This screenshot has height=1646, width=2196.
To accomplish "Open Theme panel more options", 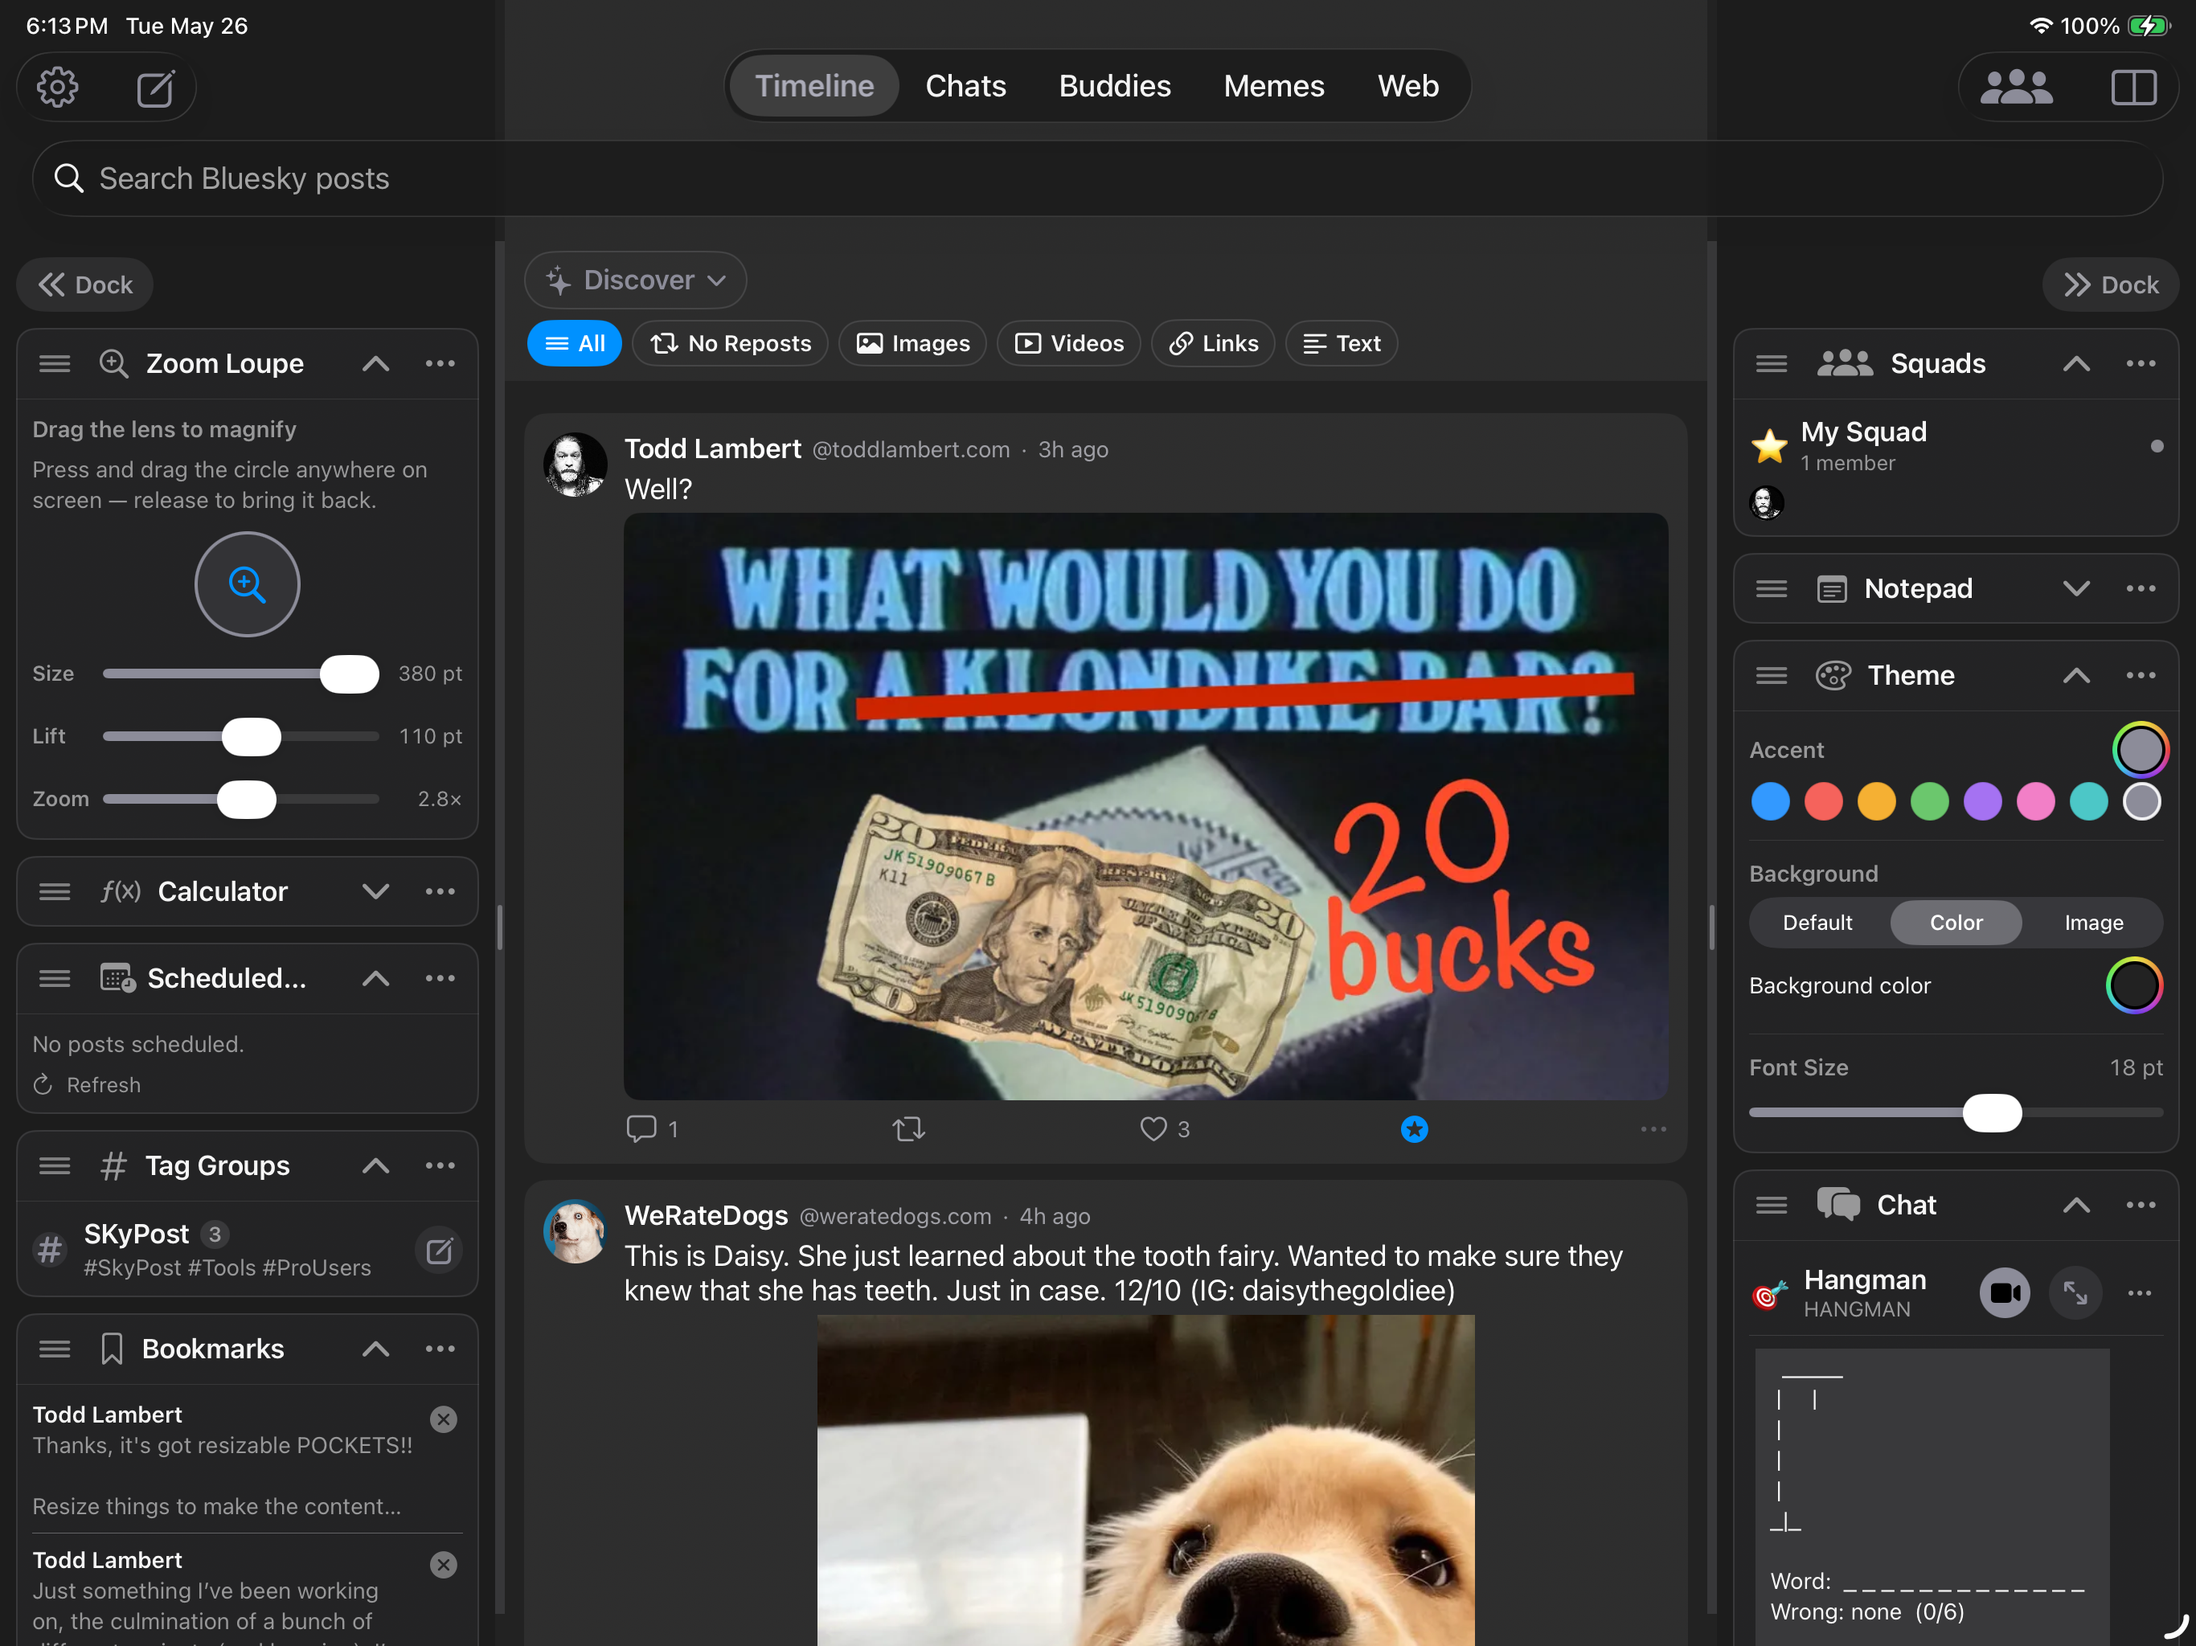I will pyautogui.click(x=2141, y=675).
